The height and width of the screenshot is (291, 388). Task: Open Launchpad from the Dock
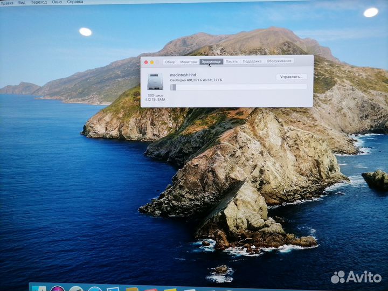[x=76, y=289]
